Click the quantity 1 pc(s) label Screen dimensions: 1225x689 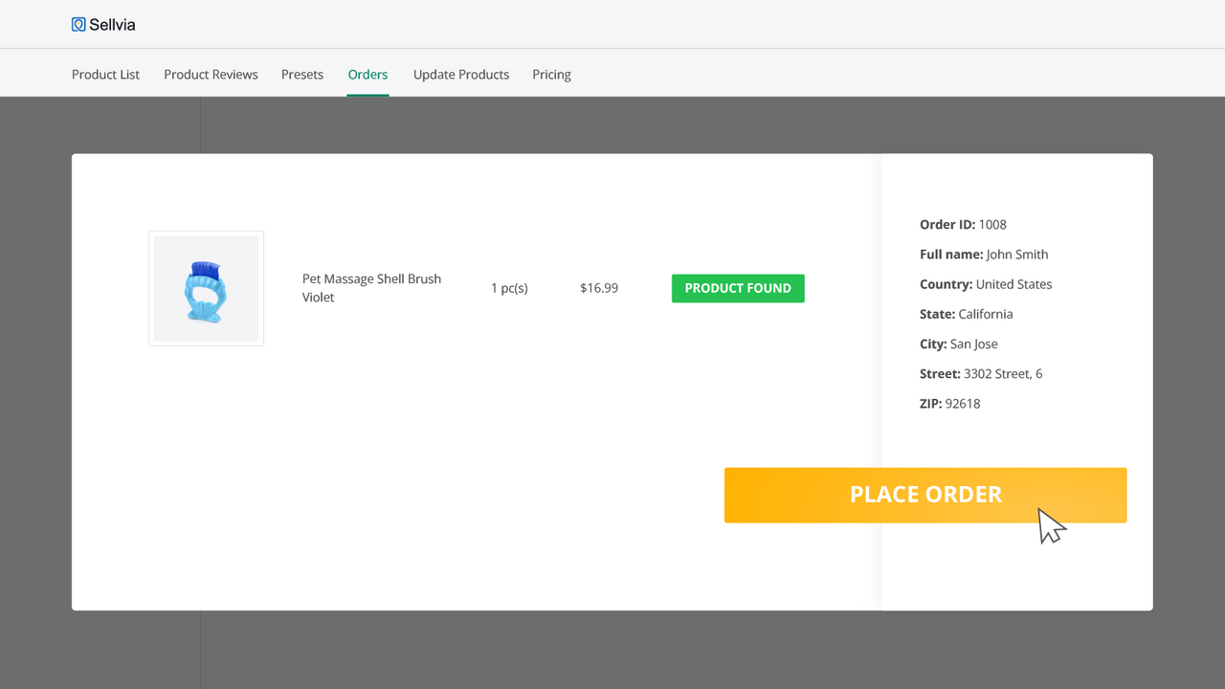click(x=509, y=288)
